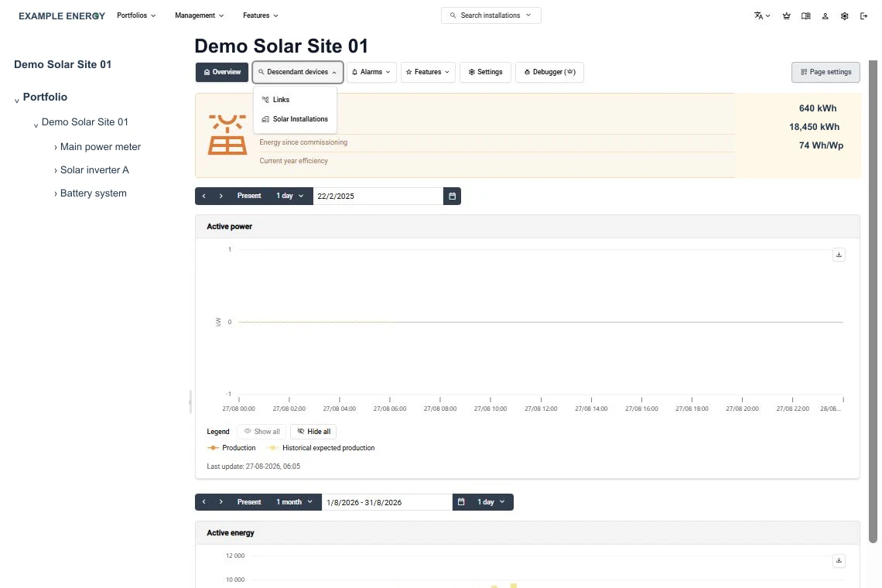This screenshot has width=882, height=588.
Task: Click Last update: 27-08-2026, 06:05 text
Action: [254, 467]
